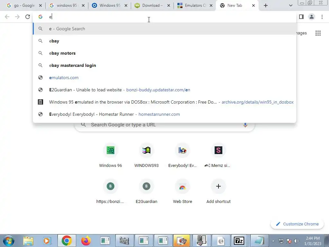Toggle the side panel icon
Screen dimensions: 329x247
click(301, 17)
